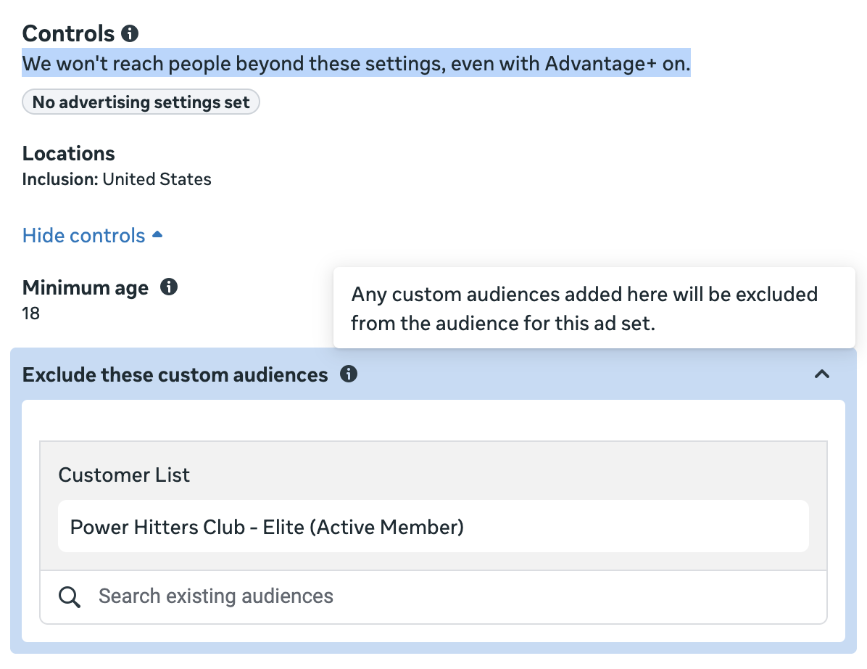Image resolution: width=867 pixels, height=669 pixels.
Task: Click the Inclusion: United States text
Action: click(x=117, y=179)
